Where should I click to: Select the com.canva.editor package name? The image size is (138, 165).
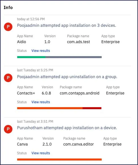click(x=78, y=144)
